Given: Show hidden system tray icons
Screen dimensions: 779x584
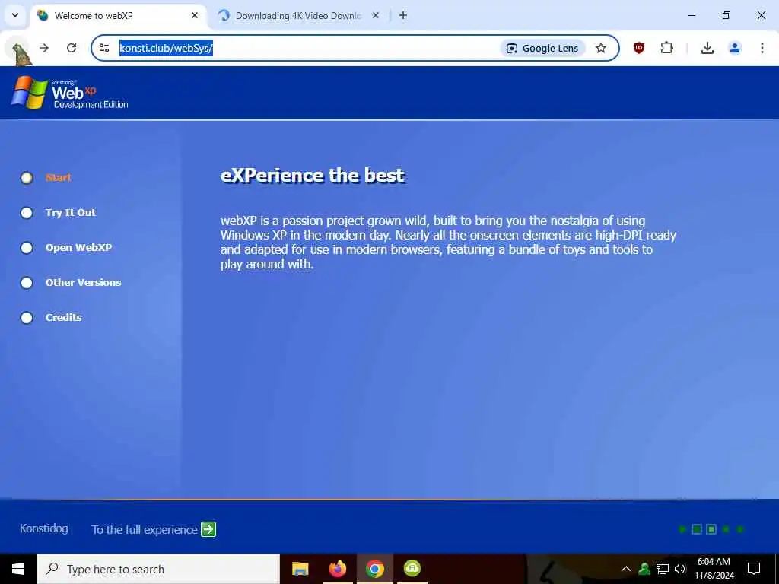Looking at the screenshot, I should 626,569.
